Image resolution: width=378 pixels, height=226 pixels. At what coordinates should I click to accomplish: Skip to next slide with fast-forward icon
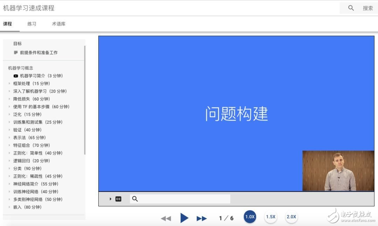pyautogui.click(x=202, y=218)
